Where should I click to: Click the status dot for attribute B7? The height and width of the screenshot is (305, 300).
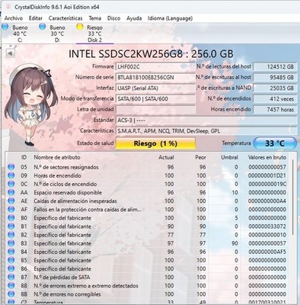[x=11, y=277]
